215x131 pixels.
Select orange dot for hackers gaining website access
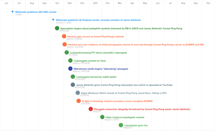[64, 36]
